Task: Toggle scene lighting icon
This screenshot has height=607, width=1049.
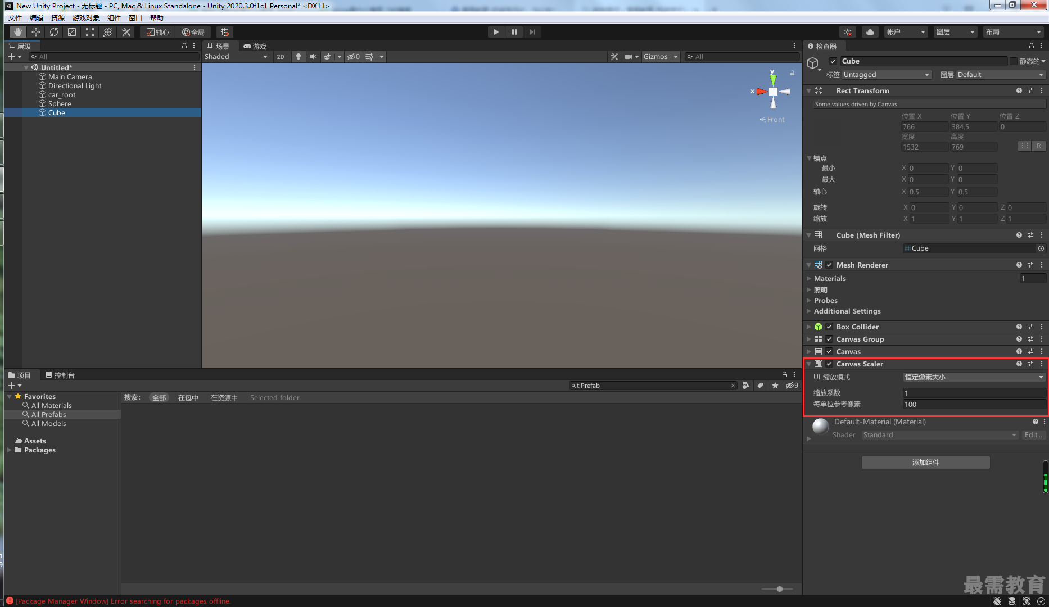Action: pyautogui.click(x=299, y=57)
